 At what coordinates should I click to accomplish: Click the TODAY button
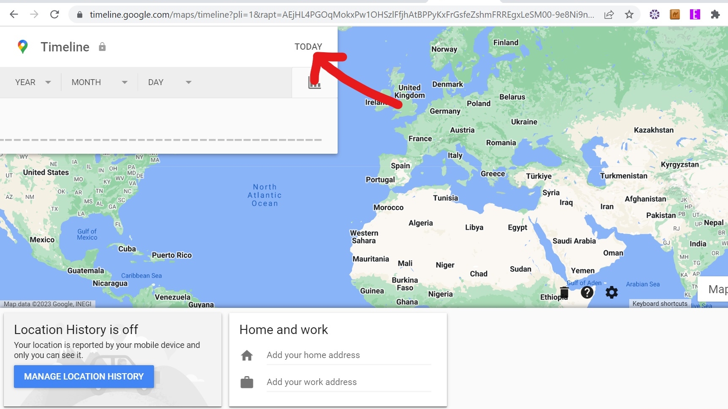coord(308,47)
